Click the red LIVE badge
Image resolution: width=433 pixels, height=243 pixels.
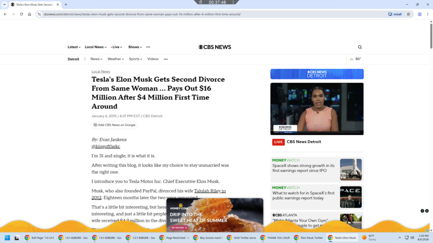[x=278, y=142]
